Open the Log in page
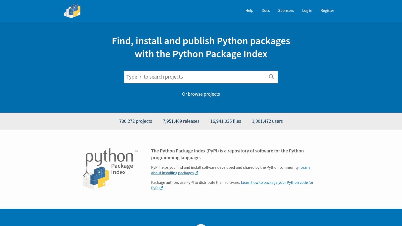 click(307, 11)
